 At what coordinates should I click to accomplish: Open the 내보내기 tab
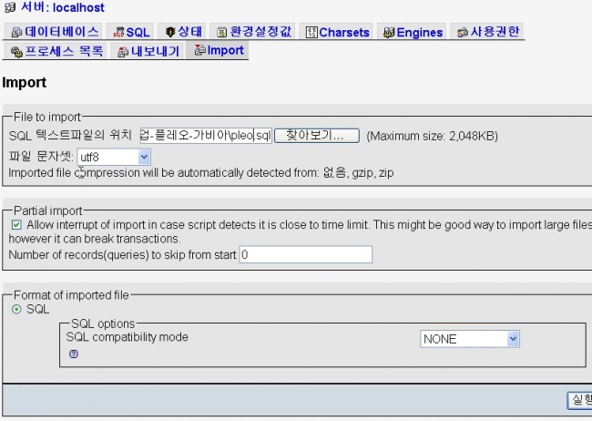(148, 51)
